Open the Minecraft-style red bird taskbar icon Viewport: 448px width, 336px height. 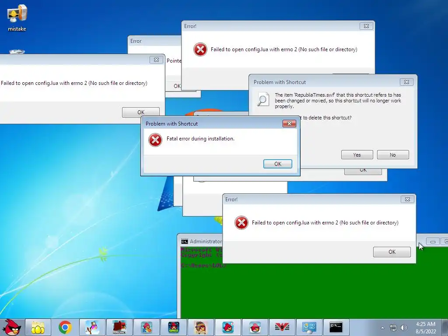pos(119,327)
